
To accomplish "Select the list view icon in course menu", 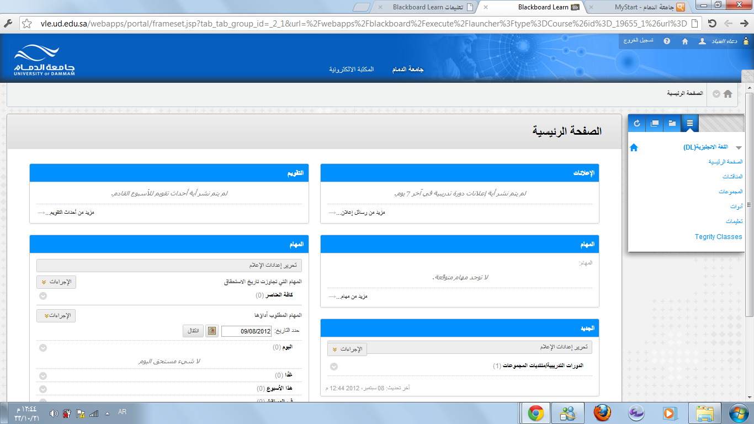I will coord(690,123).
